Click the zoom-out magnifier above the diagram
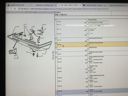The height and width of the screenshot is (96, 128). point(30,12)
